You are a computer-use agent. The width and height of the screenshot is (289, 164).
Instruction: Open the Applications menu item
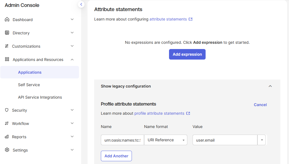coord(40,72)
